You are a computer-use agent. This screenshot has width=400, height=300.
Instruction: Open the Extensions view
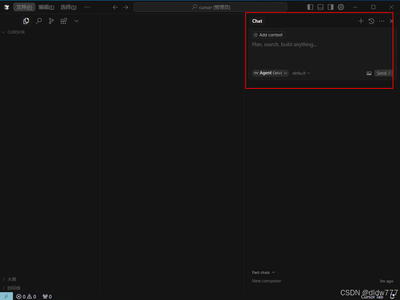point(64,21)
